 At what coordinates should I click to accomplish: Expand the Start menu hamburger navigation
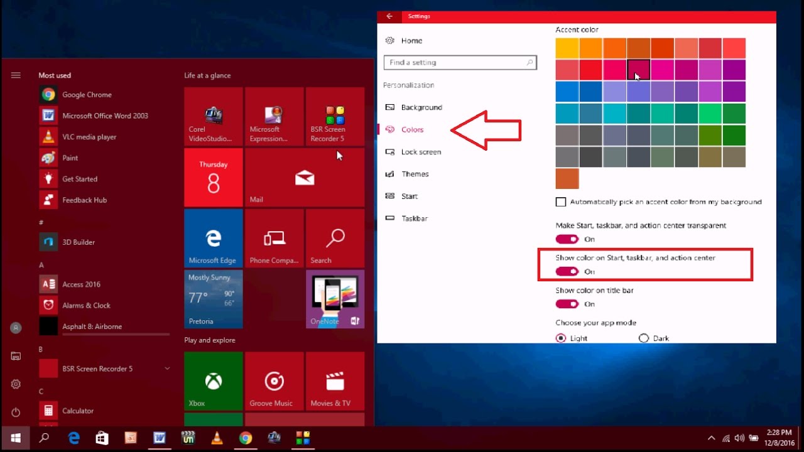16,75
